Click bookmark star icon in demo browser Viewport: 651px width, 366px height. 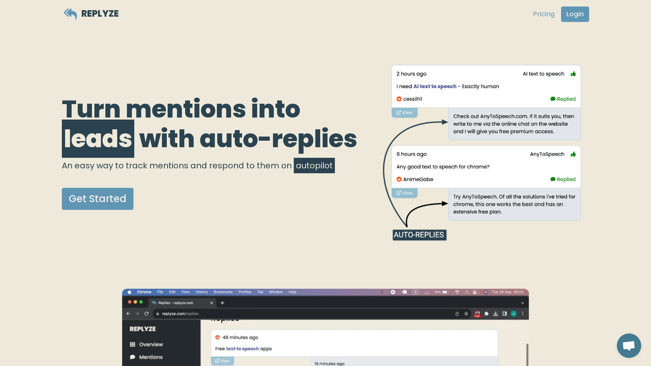click(x=466, y=314)
